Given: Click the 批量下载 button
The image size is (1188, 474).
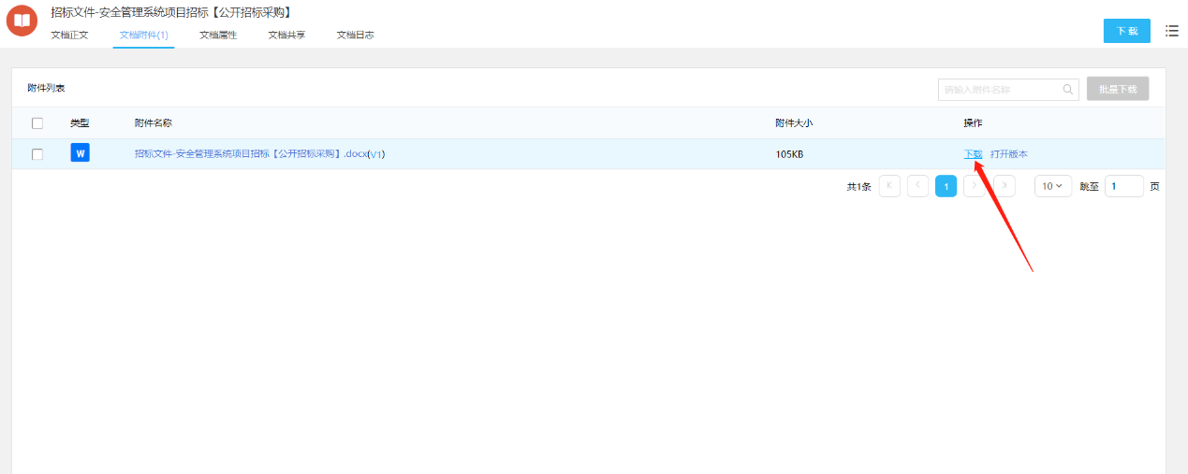Looking at the screenshot, I should click(1117, 90).
